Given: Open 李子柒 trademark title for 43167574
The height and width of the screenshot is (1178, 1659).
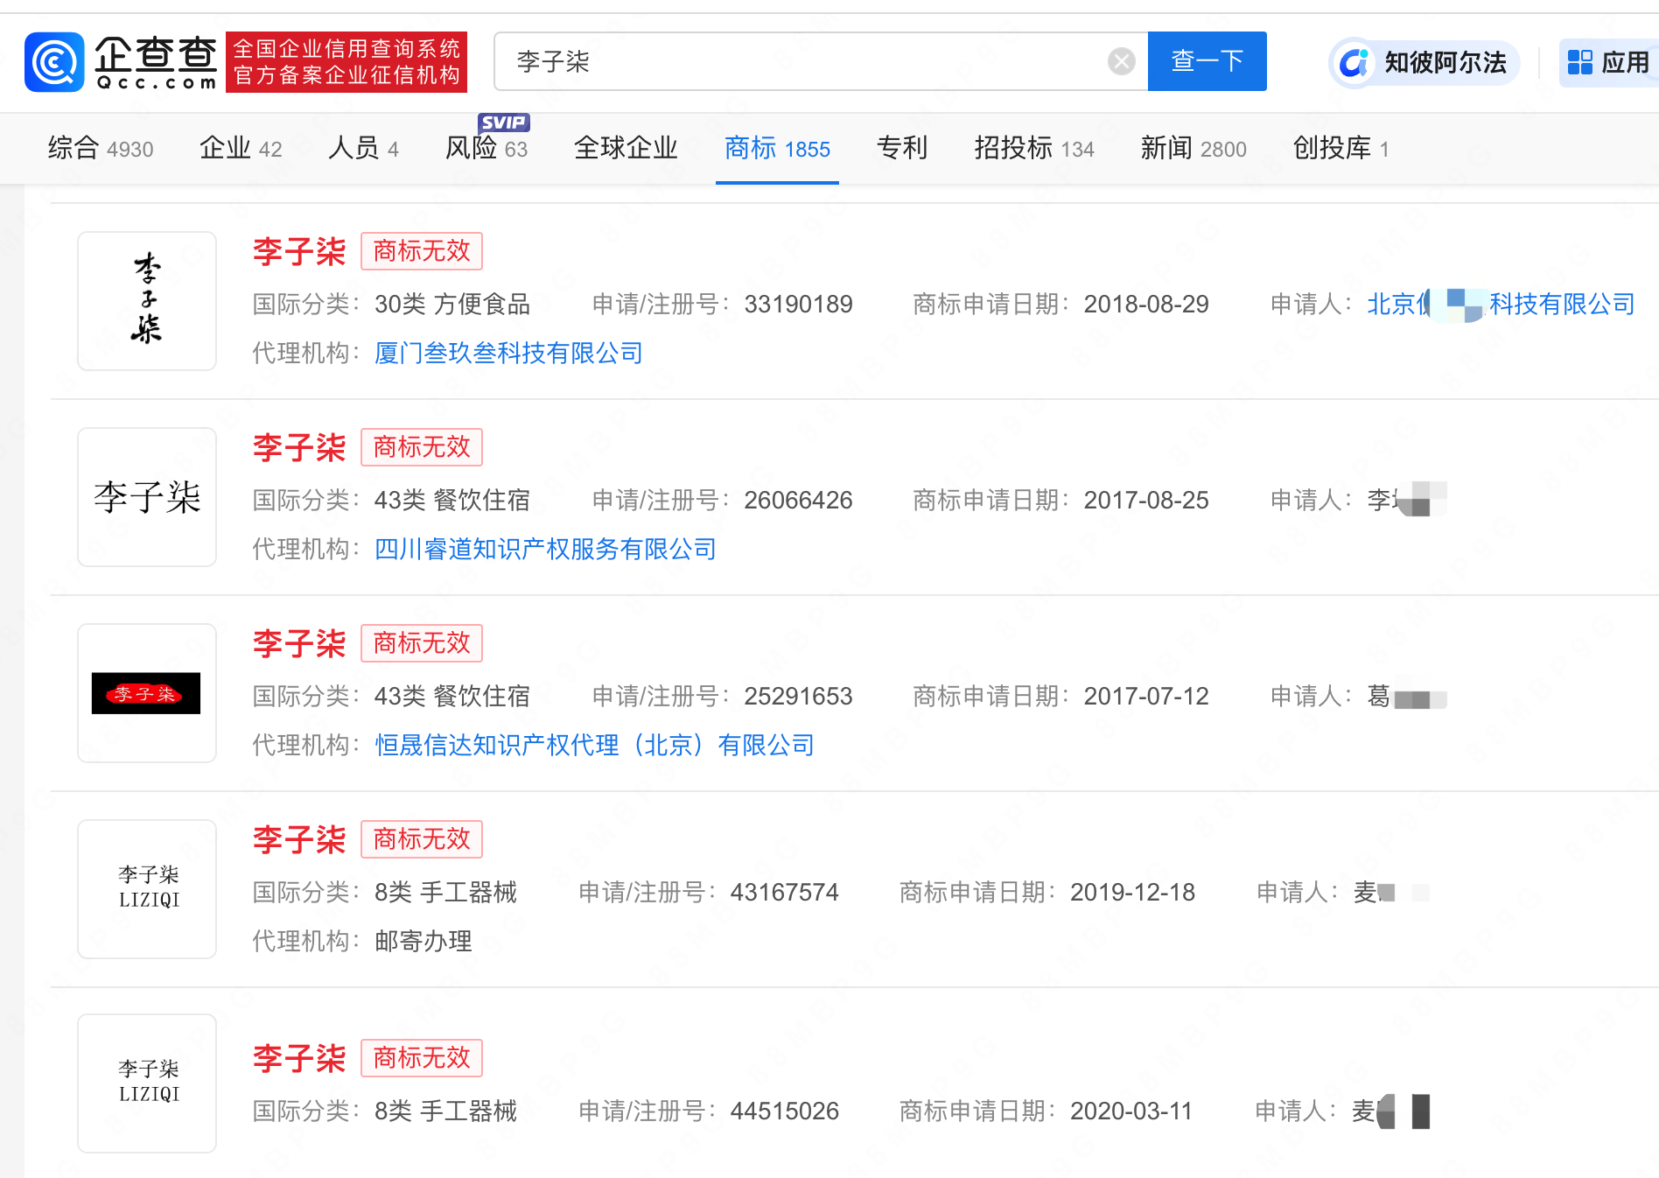Looking at the screenshot, I should [x=299, y=840].
